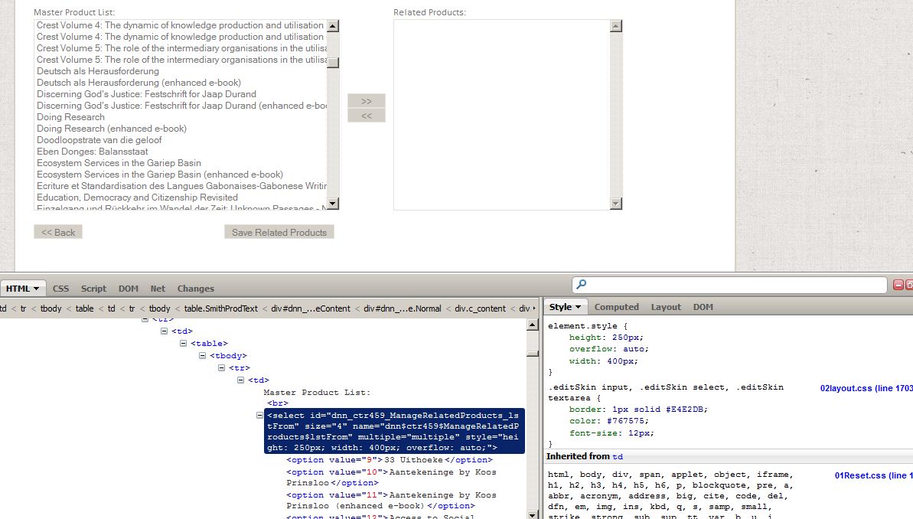The height and width of the screenshot is (519, 913).
Task: Select Discerning God's Justice: Festschrift for Jaap Durand
Action: point(146,94)
